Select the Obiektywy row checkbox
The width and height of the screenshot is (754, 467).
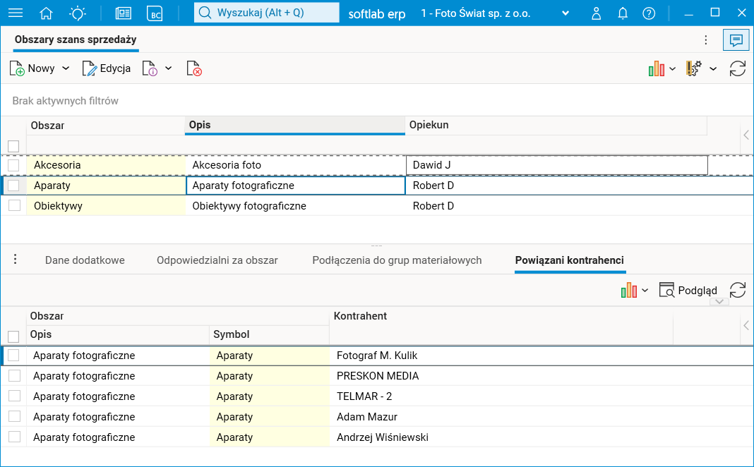click(x=13, y=206)
